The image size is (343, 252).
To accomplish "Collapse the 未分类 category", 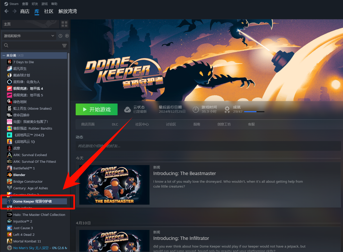I will pyautogui.click(x=4, y=55).
